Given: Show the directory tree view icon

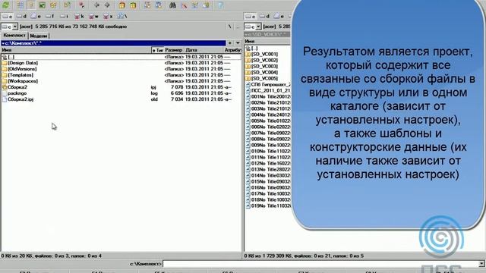Looking at the screenshot, I should tap(53, 5).
